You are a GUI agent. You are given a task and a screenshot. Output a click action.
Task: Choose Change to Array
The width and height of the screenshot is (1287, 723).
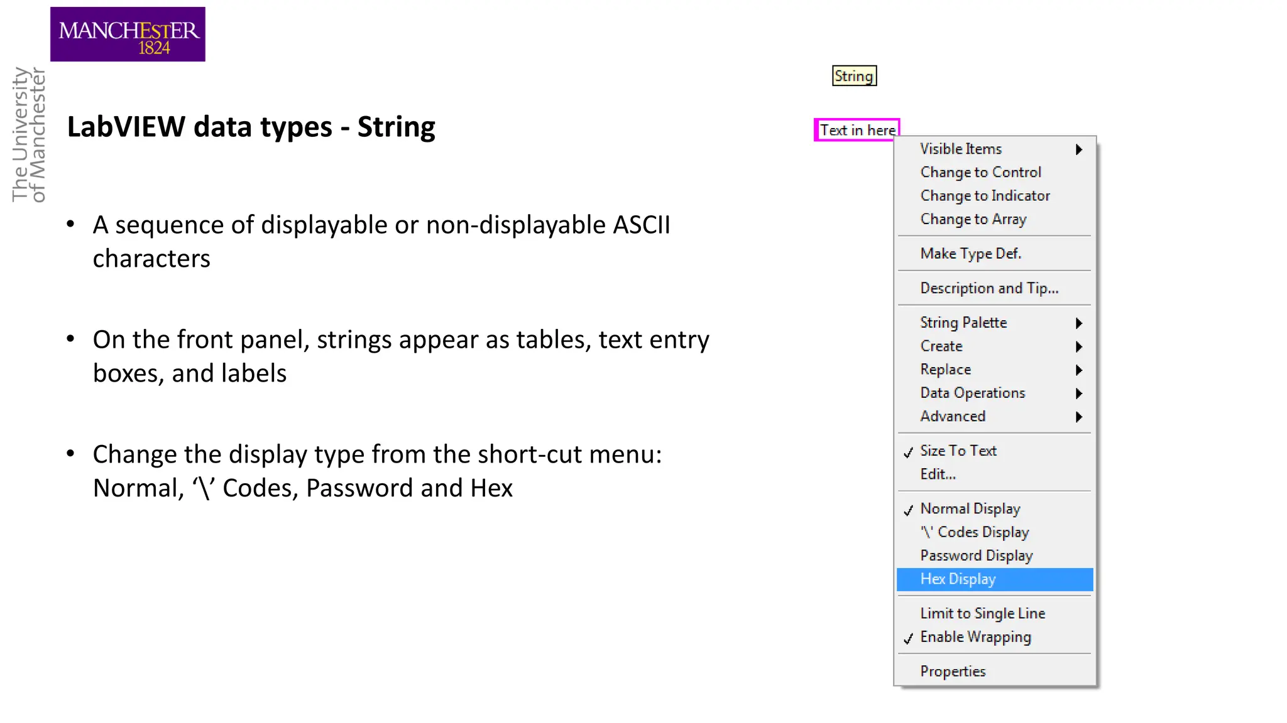coord(995,219)
